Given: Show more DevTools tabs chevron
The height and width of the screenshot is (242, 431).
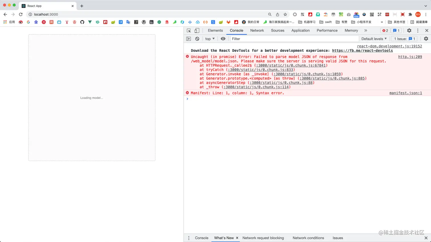Looking at the screenshot, I should coord(365,30).
